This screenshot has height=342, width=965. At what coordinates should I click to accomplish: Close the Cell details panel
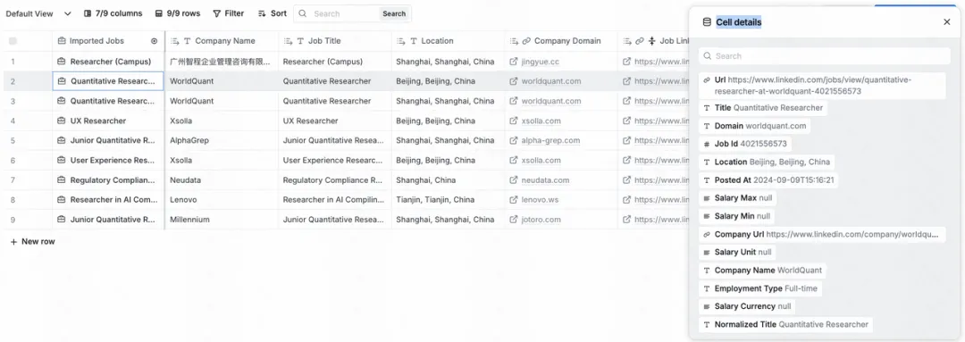[x=946, y=22]
